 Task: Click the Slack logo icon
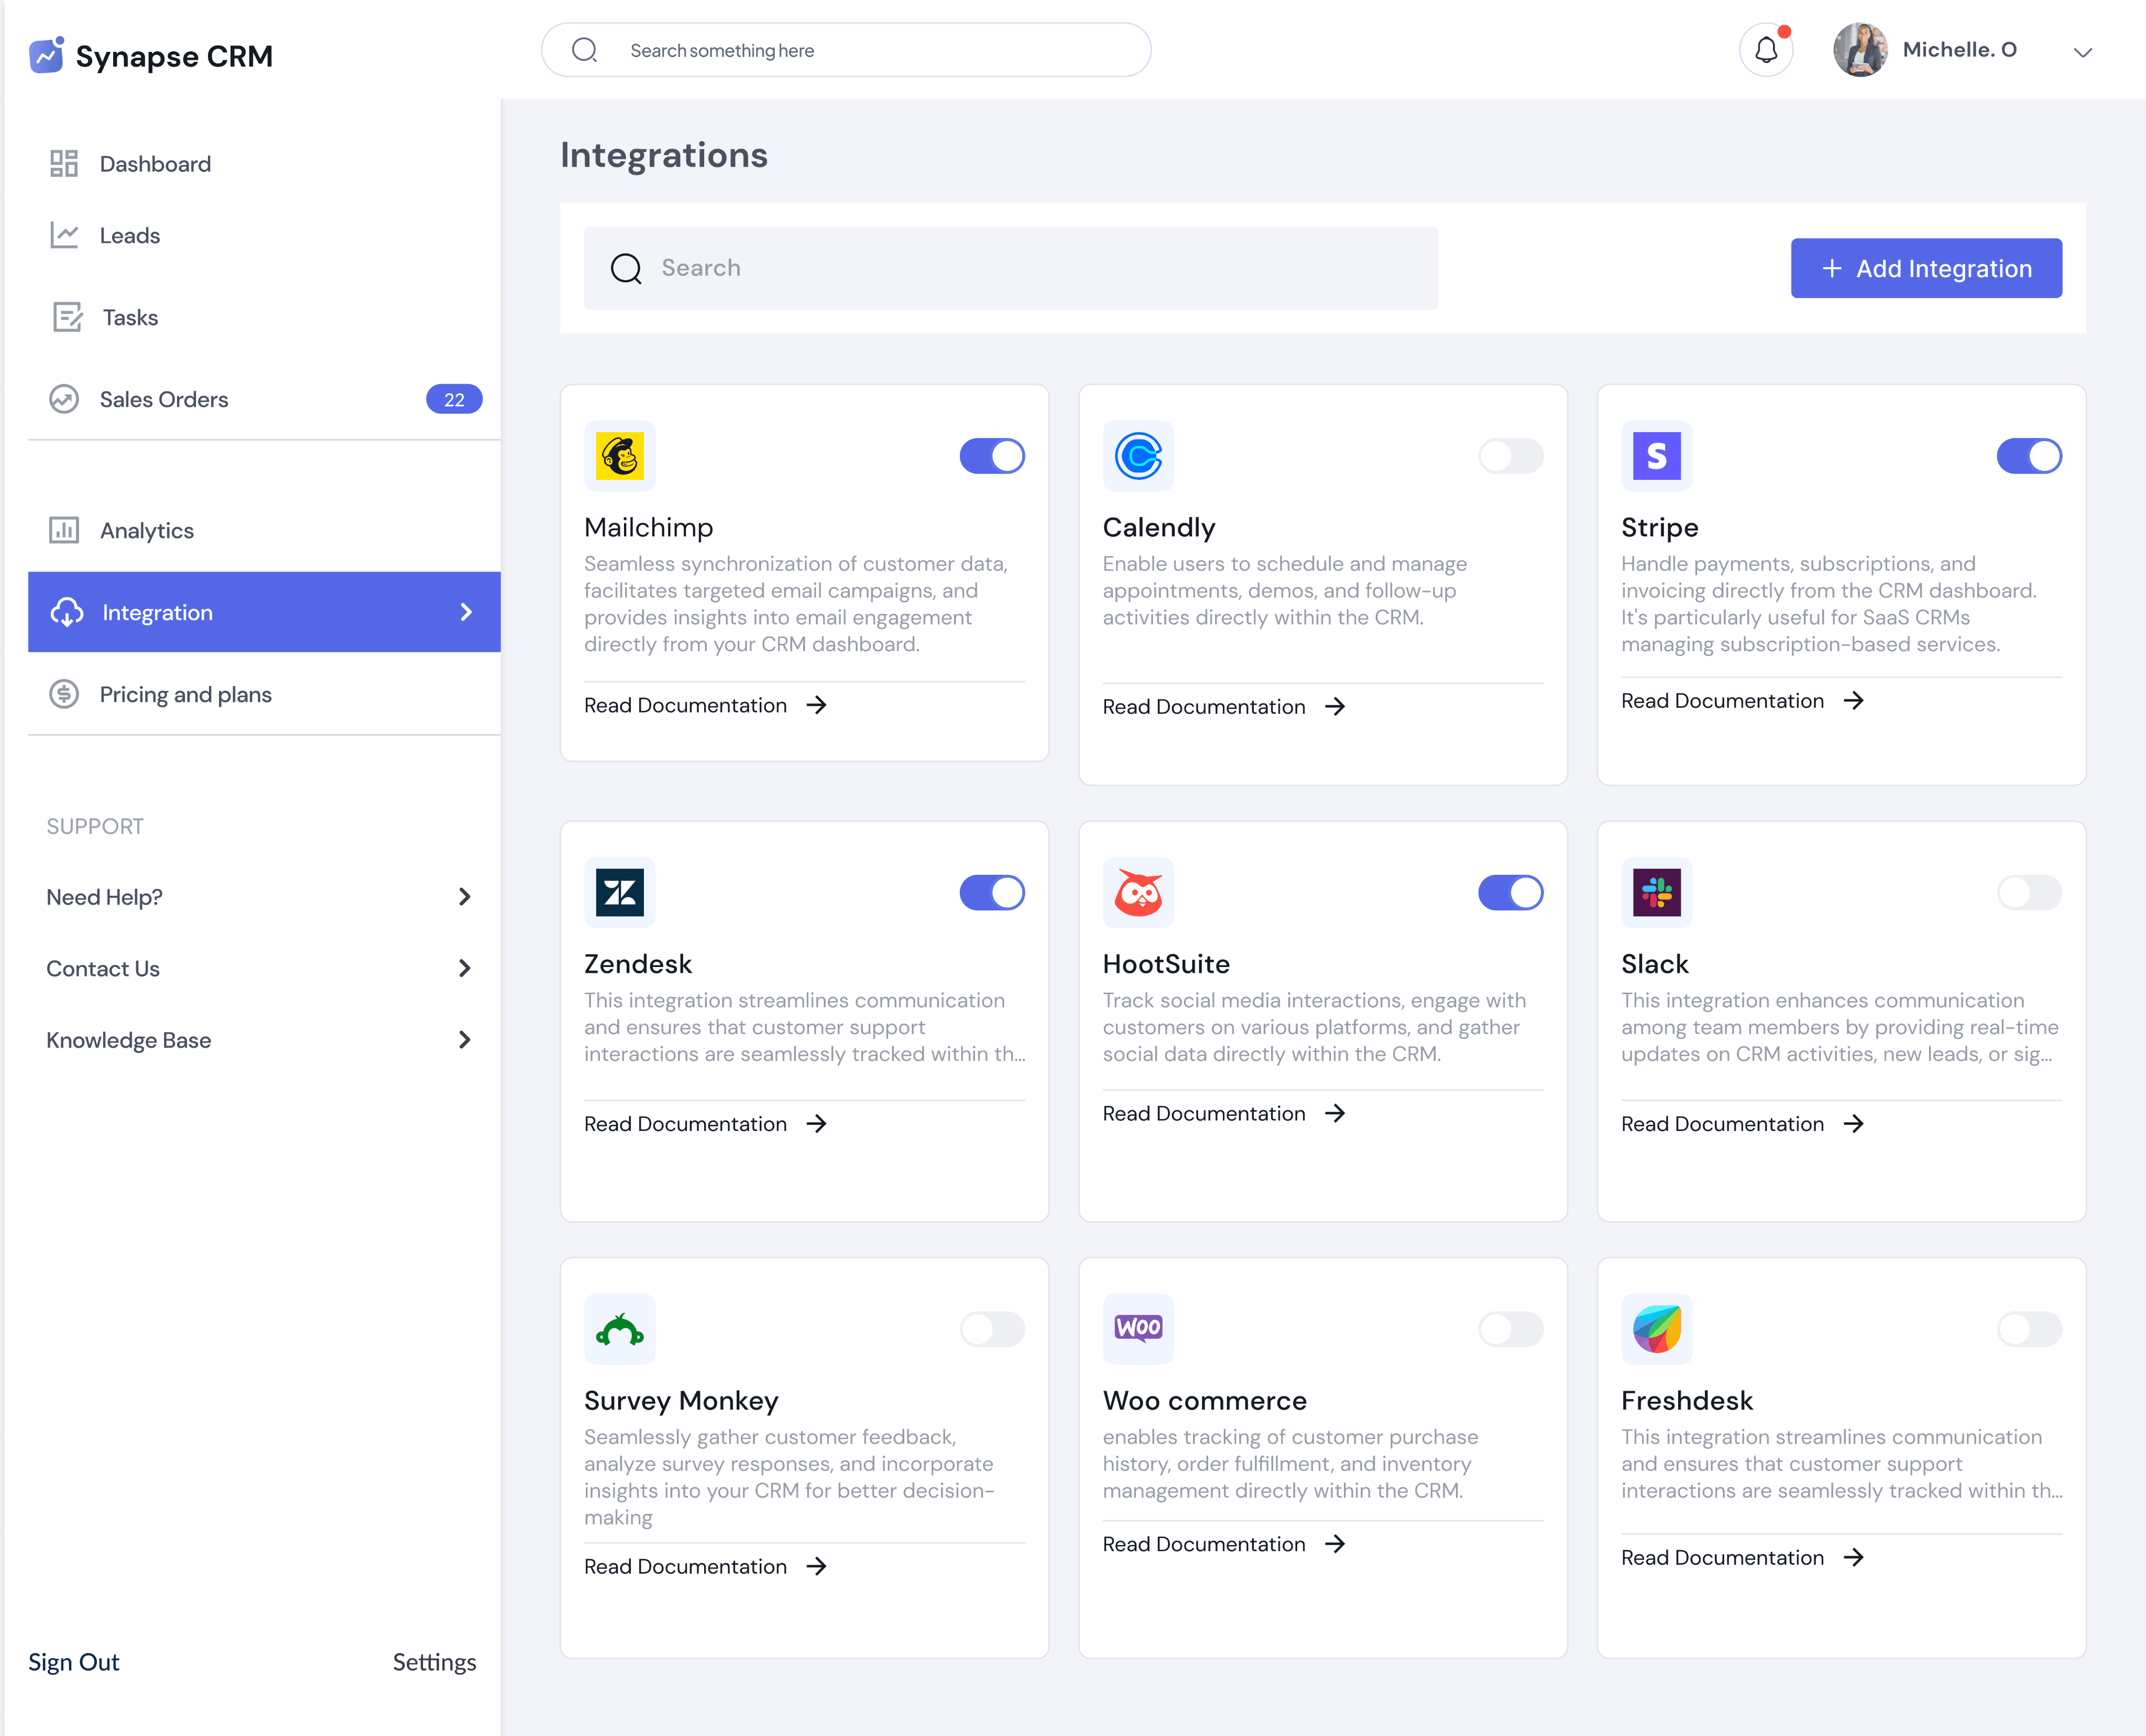coord(1657,892)
